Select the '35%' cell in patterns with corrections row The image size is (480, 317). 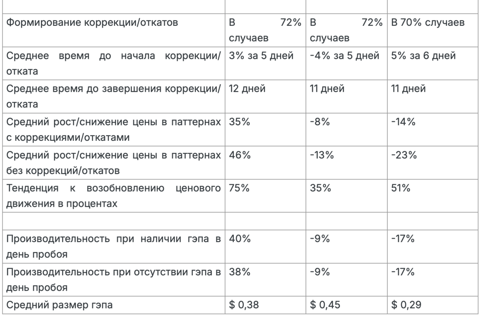(239, 122)
